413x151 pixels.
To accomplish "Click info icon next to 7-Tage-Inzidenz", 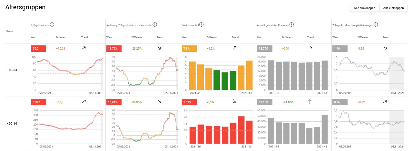I will 52,24.
